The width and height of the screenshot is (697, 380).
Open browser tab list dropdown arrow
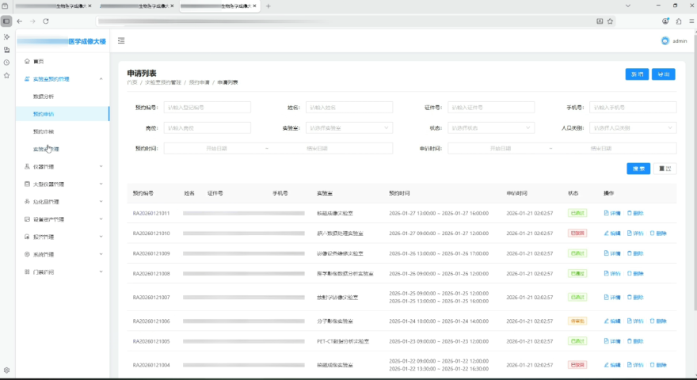627,6
